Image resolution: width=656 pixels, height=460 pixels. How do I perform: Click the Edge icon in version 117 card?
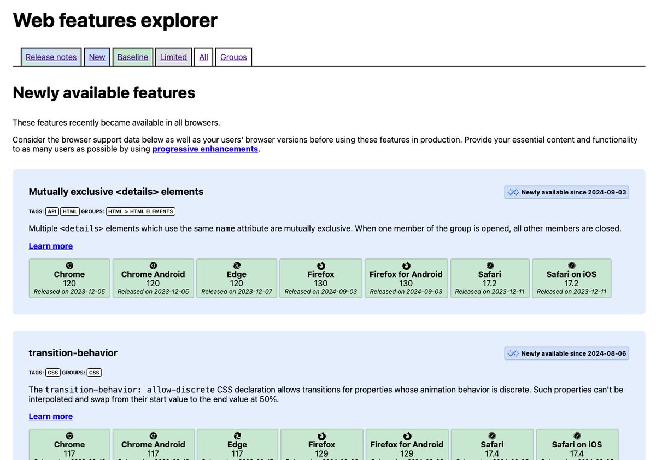point(237,436)
